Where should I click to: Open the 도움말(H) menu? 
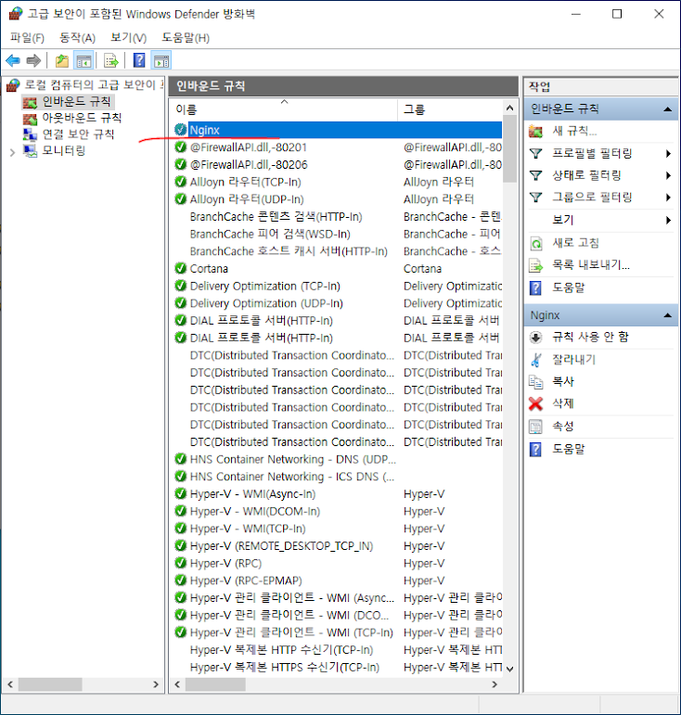(186, 38)
